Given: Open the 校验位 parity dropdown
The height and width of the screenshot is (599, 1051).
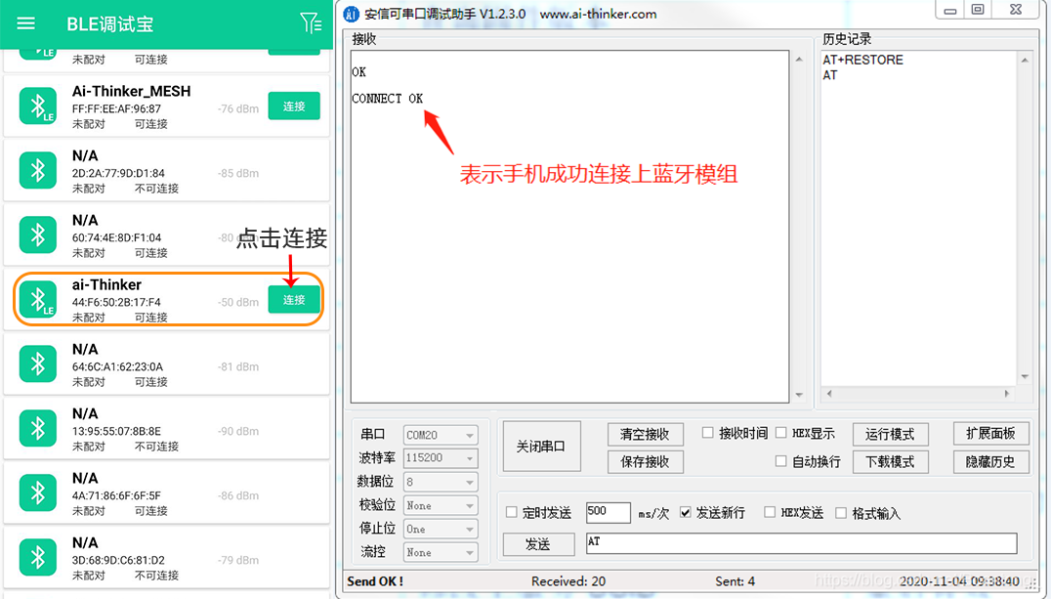Looking at the screenshot, I should point(441,505).
